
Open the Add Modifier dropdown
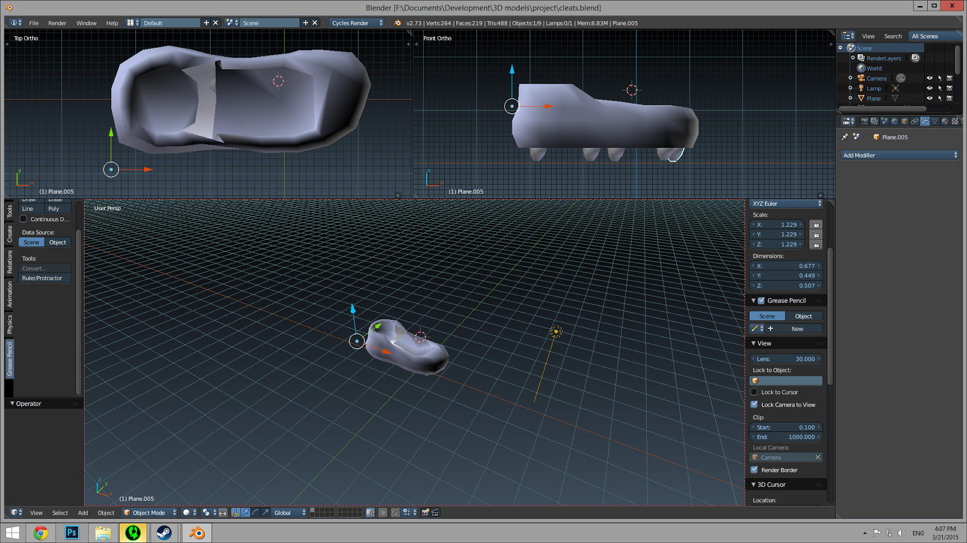point(900,155)
